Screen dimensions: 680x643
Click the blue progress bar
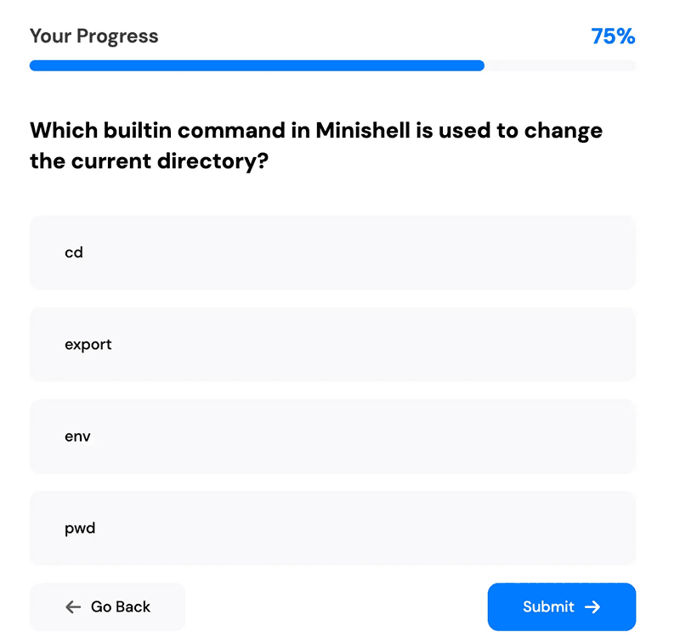[255, 65]
